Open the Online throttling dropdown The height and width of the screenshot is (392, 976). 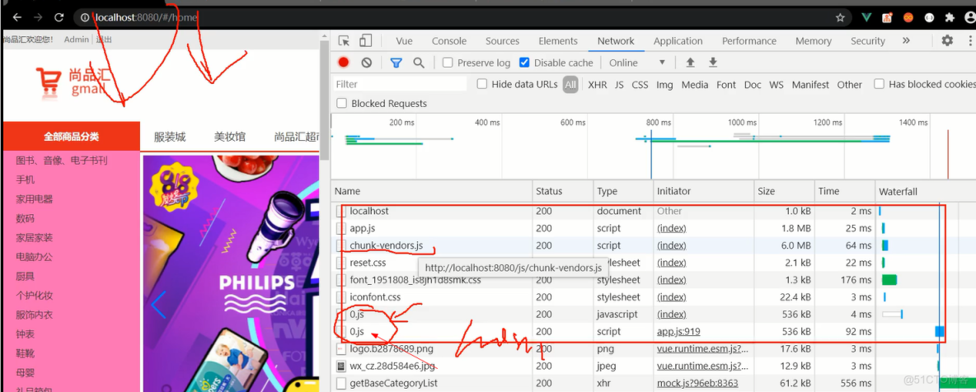click(636, 63)
